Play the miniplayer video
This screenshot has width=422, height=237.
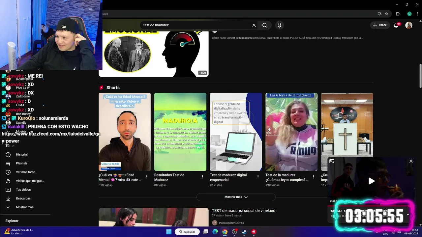[x=372, y=181]
